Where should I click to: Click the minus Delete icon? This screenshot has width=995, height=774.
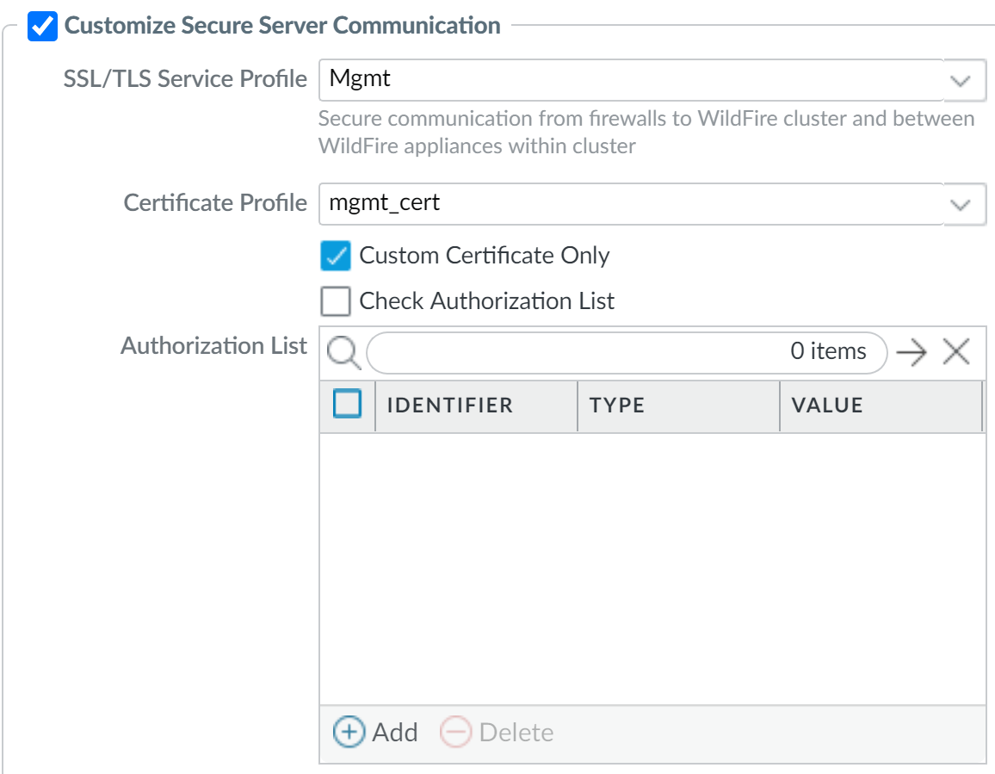point(455,733)
